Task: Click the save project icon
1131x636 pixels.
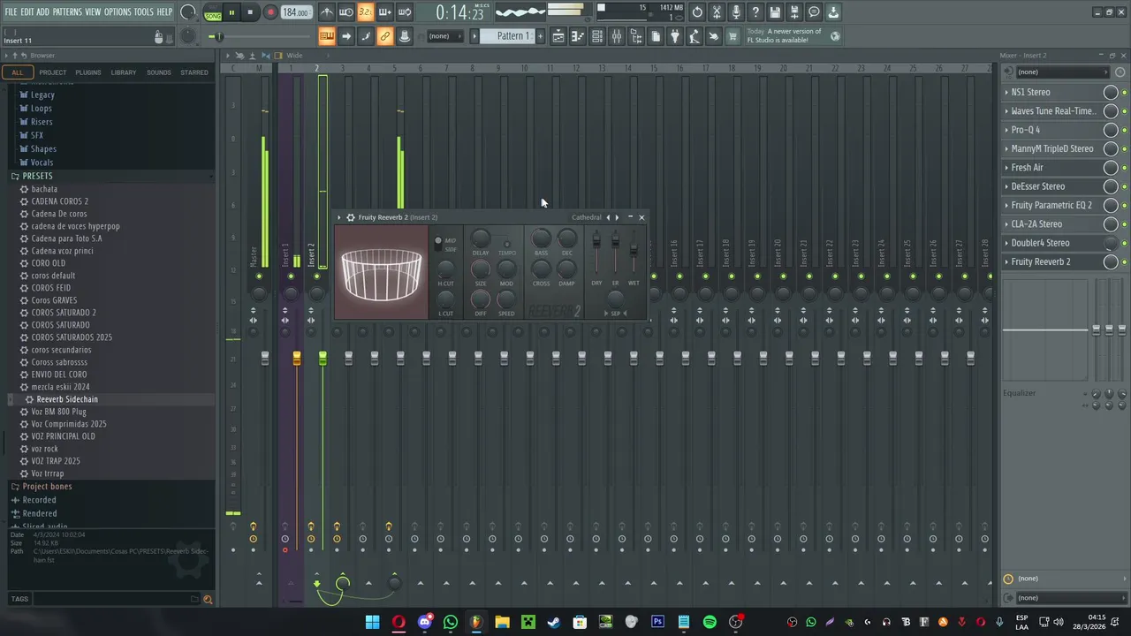Action: tap(775, 12)
